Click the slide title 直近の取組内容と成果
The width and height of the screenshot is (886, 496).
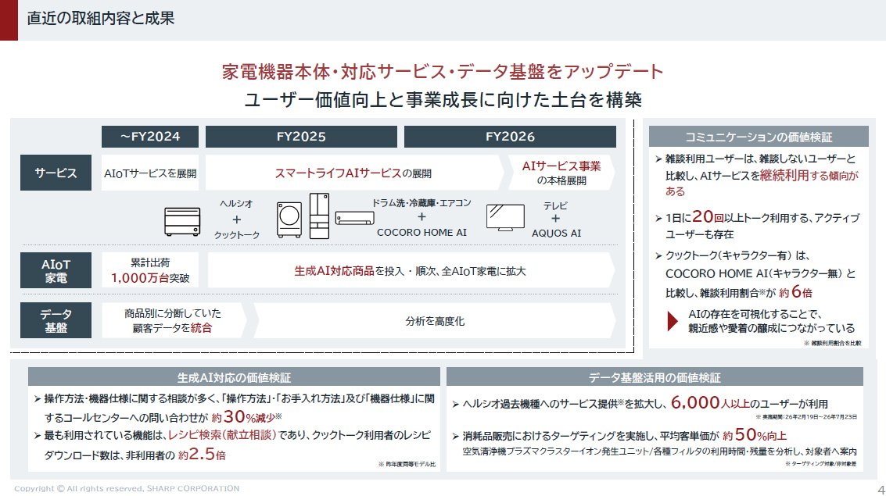101,18
